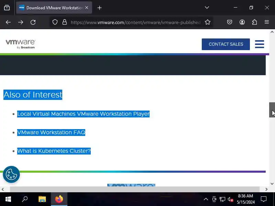Select the Download VMware Workstation tab
275x206 pixels.
click(54, 8)
